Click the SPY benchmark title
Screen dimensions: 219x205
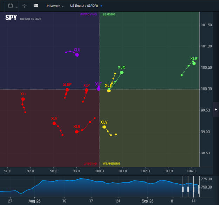tap(11, 18)
